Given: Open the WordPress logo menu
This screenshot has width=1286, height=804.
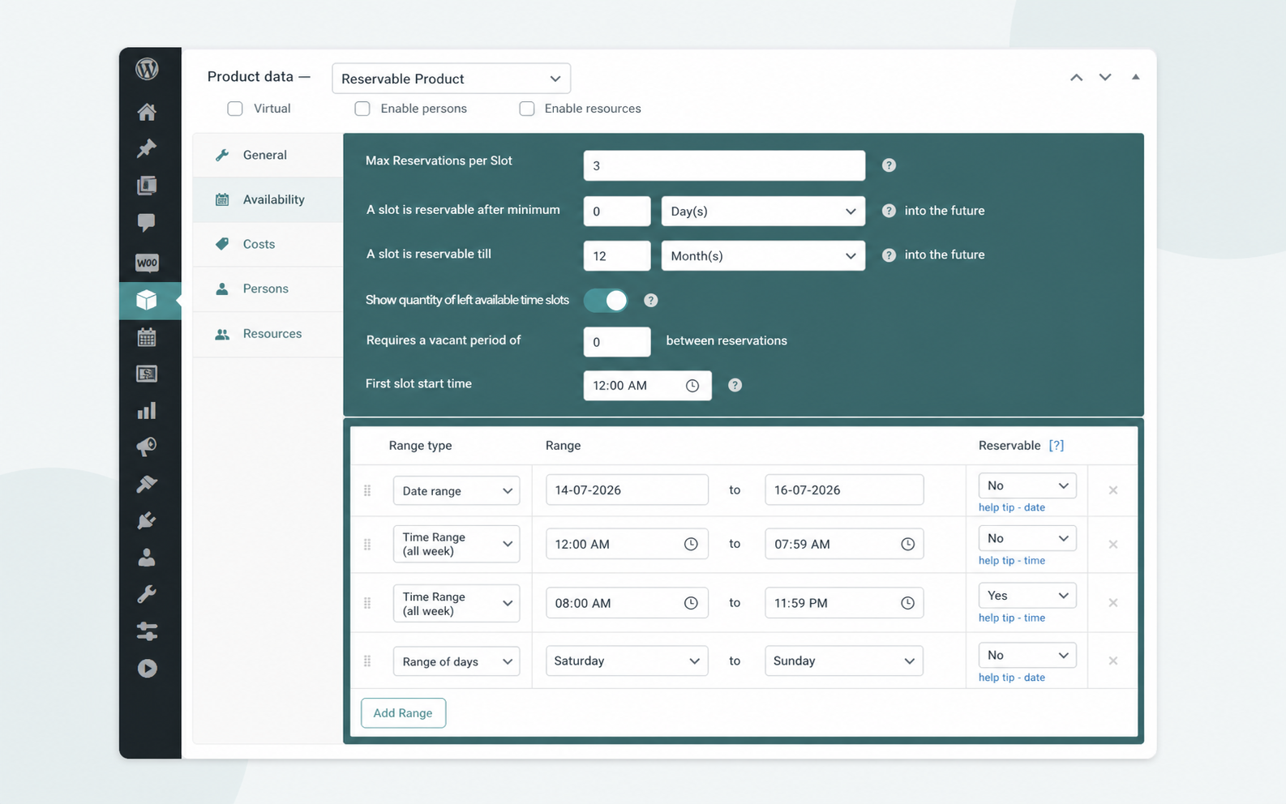Looking at the screenshot, I should tap(147, 69).
